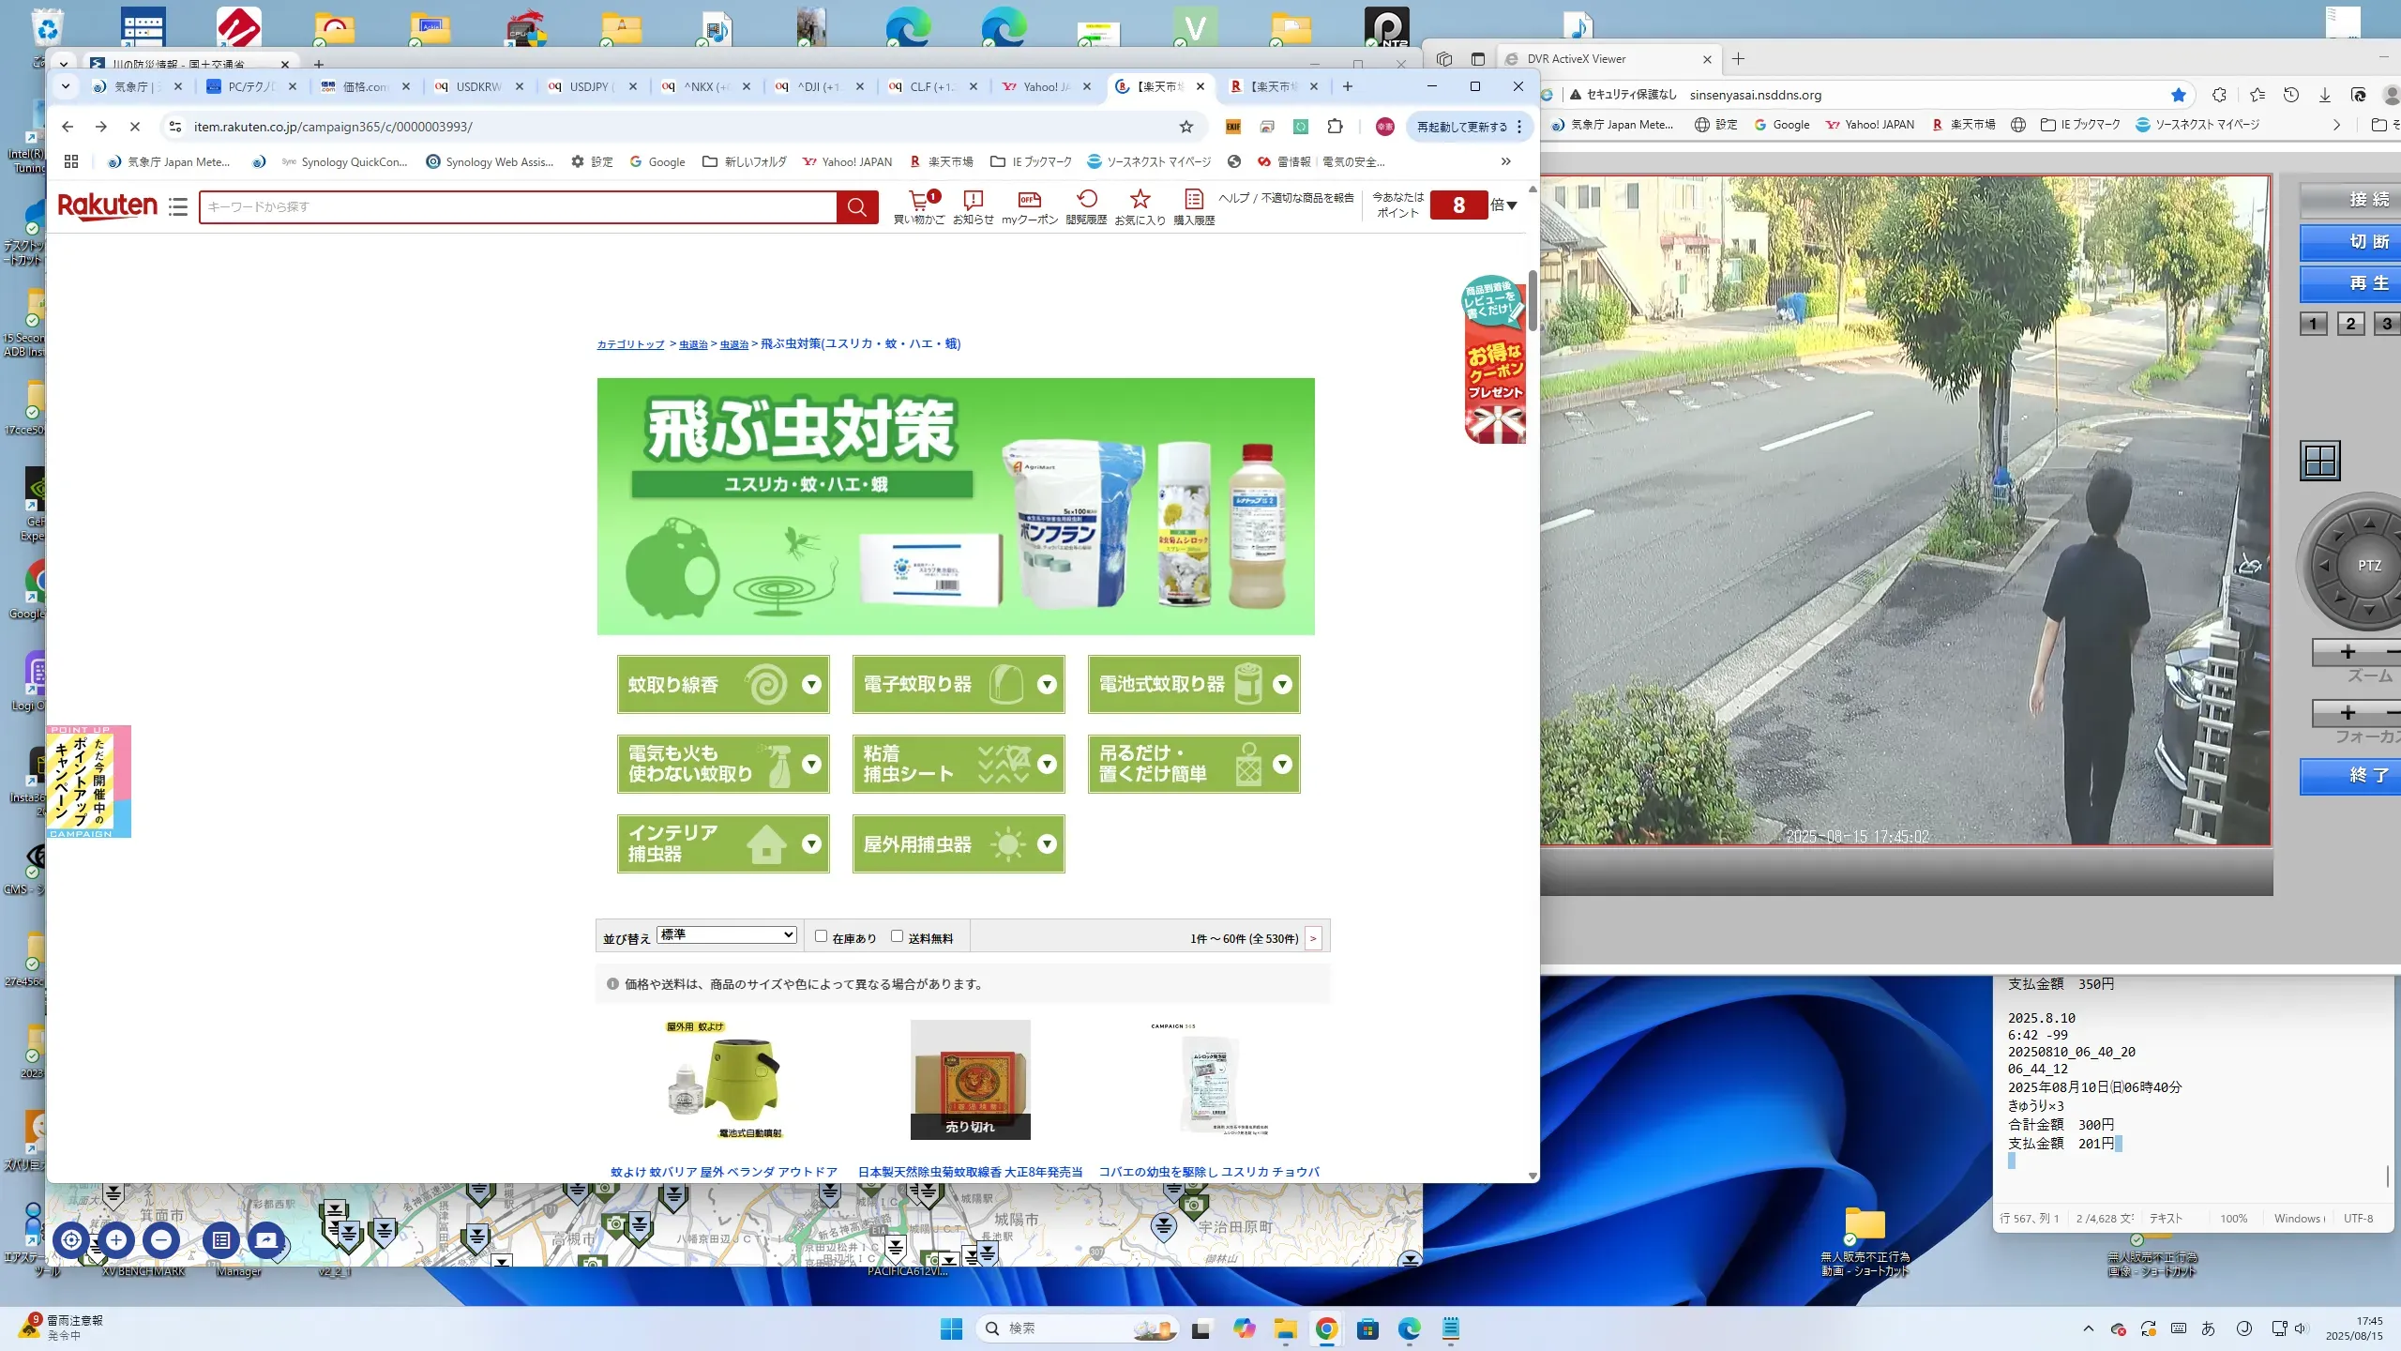Click the keyword search input field
The height and width of the screenshot is (1351, 2401).
(518, 206)
